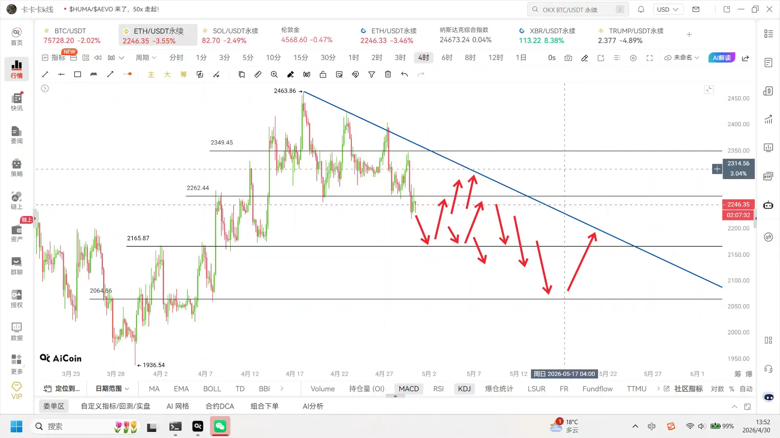The width and height of the screenshot is (780, 438).
Task: Select the trend line drawing tool
Action: [45, 74]
